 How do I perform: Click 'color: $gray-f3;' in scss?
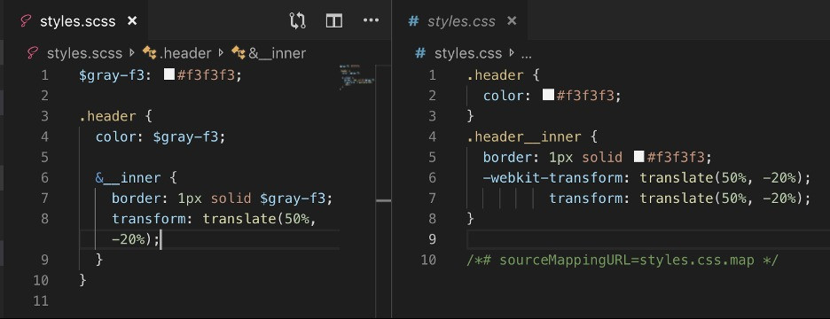161,136
